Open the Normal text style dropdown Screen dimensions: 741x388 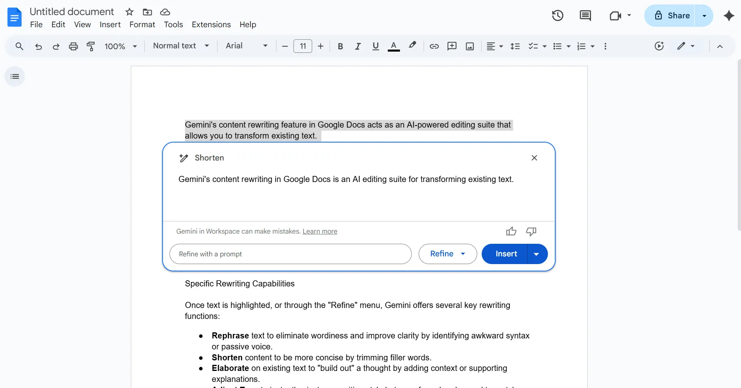pos(181,46)
